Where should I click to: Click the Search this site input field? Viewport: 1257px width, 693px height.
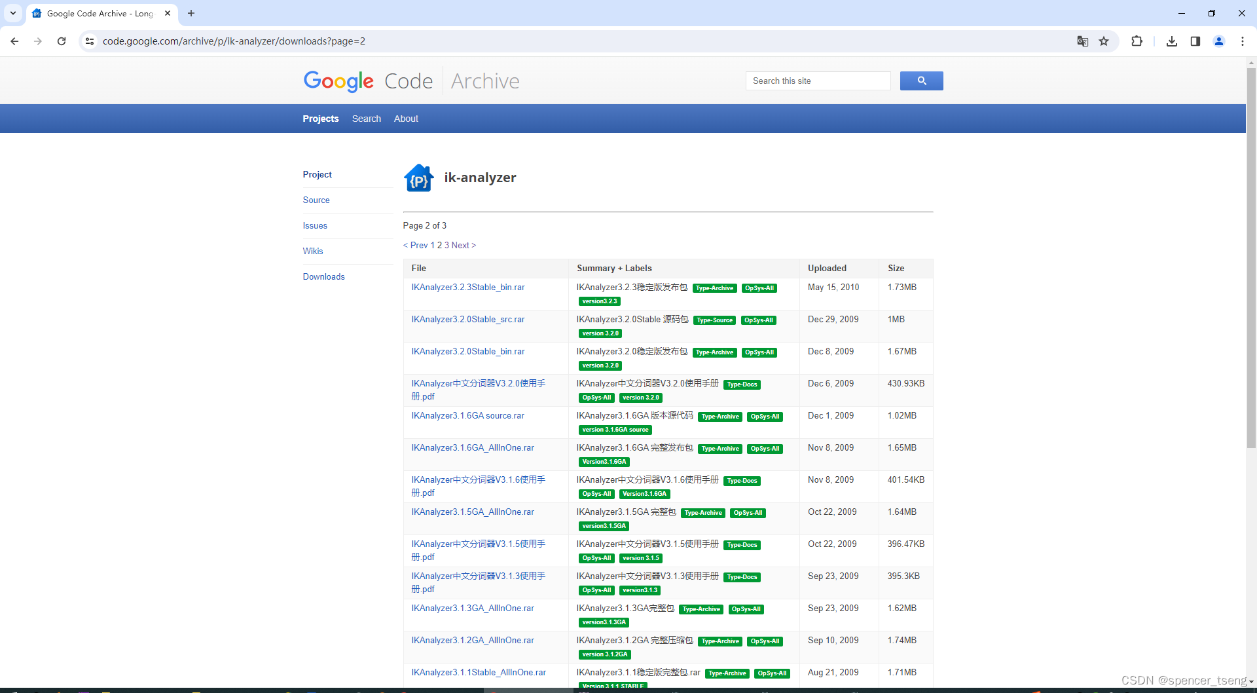[x=818, y=81]
